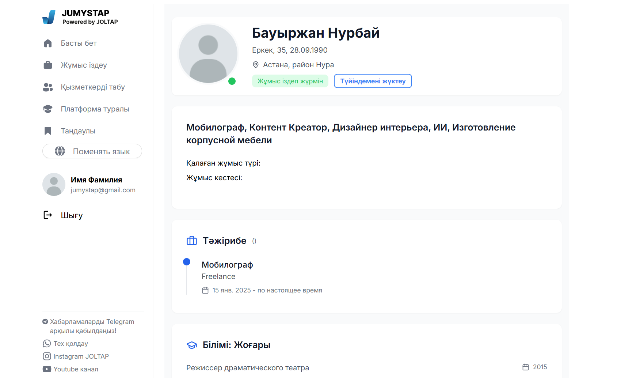Click the Жұмыс іздеп жүрмін status badge
621x378 pixels.
290,81
